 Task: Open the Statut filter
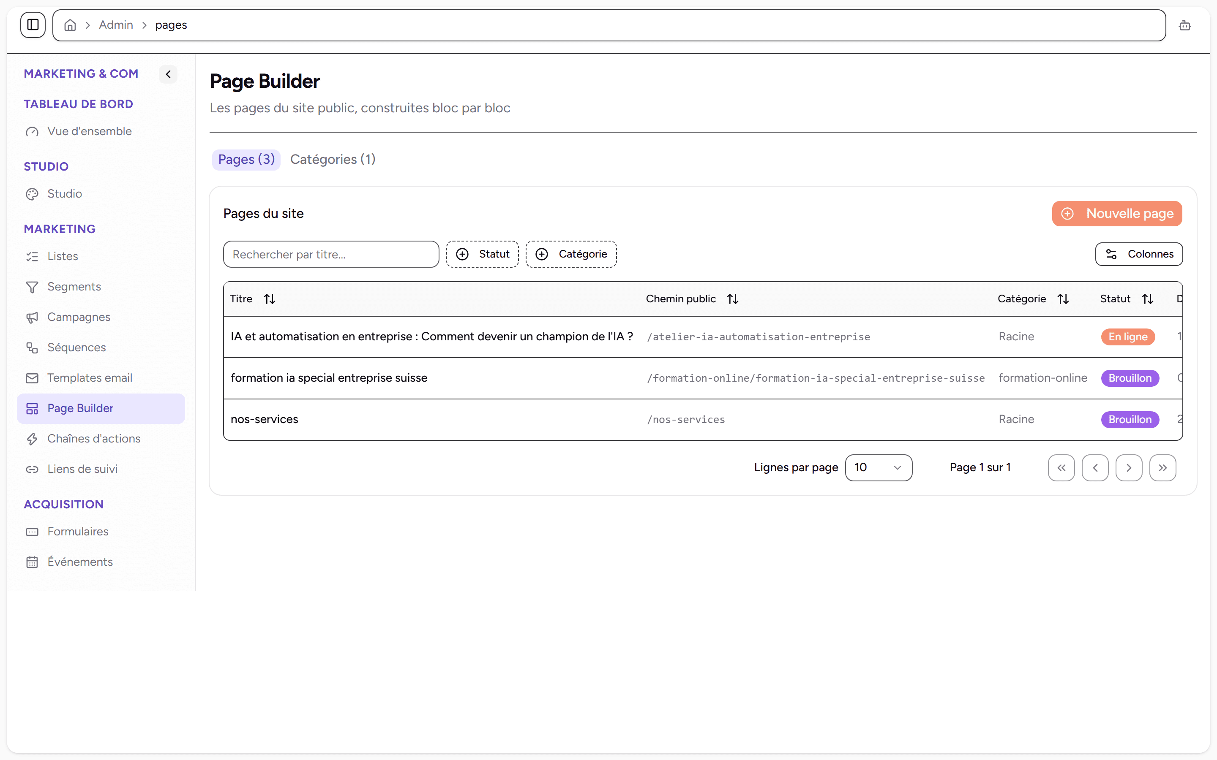pyautogui.click(x=482, y=254)
